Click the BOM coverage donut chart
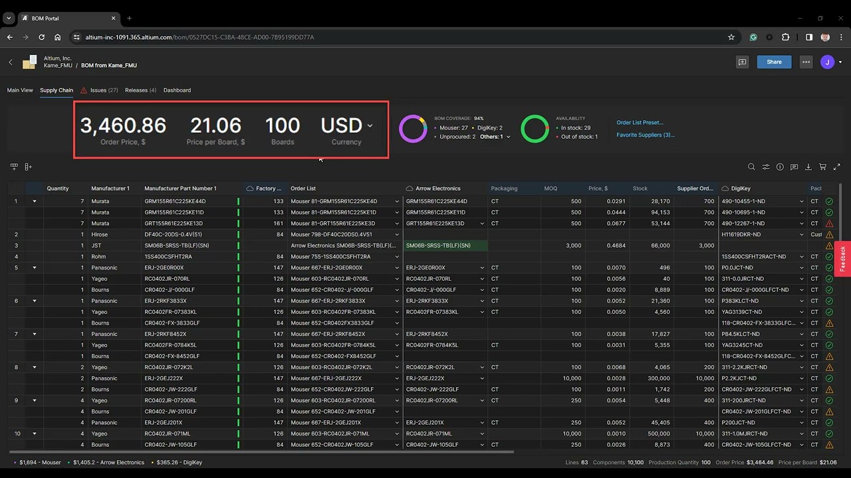 pos(413,129)
